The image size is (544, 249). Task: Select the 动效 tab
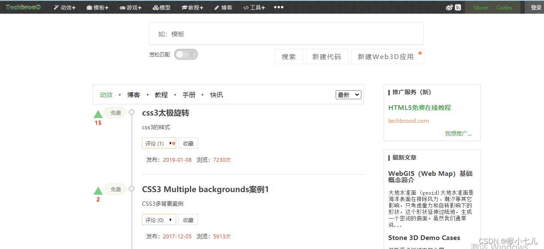coord(106,95)
